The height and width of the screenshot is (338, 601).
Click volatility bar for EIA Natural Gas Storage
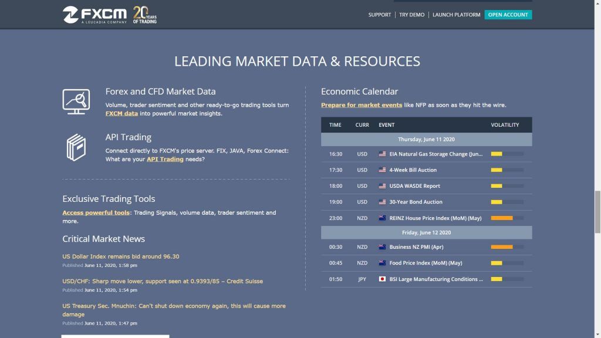coord(507,154)
